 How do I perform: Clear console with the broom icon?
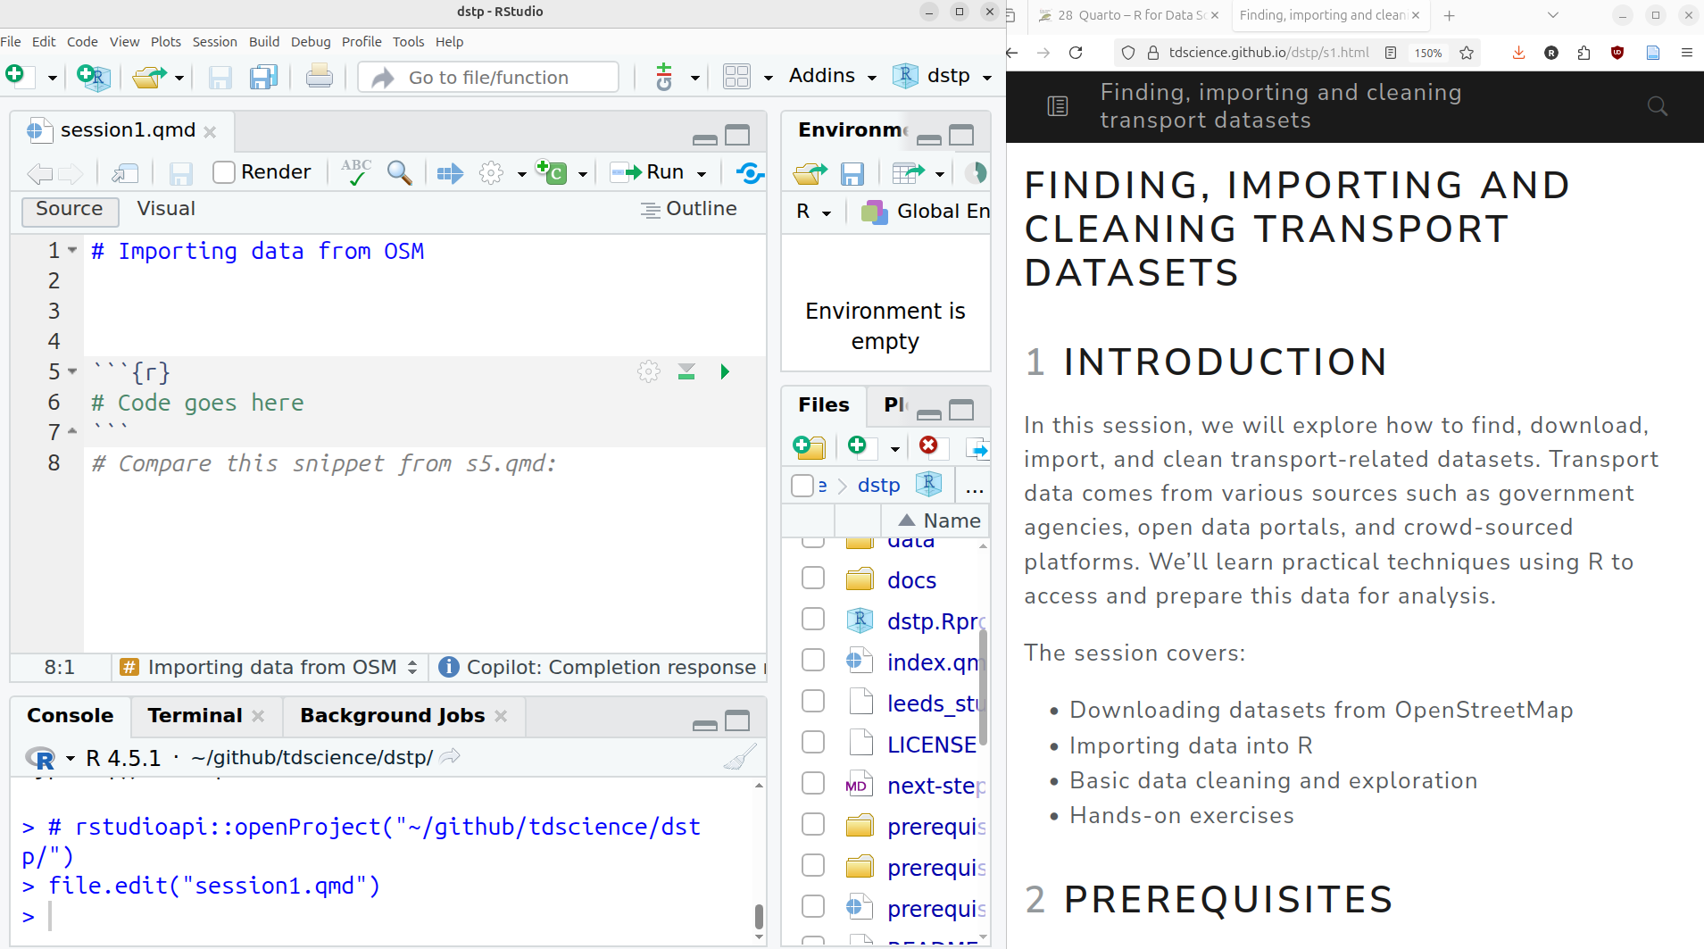pyautogui.click(x=739, y=758)
